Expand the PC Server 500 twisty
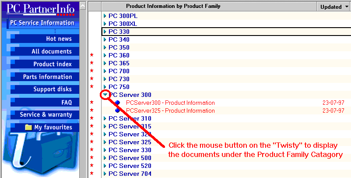This screenshot has height=178, width=351. click(x=105, y=158)
